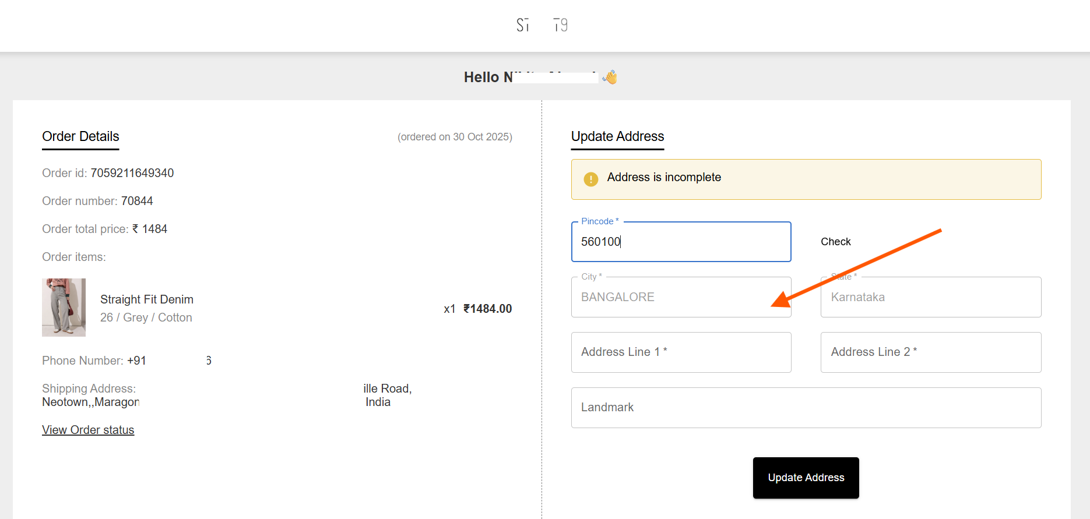
Task: Open the View Order status link
Action: pos(88,430)
